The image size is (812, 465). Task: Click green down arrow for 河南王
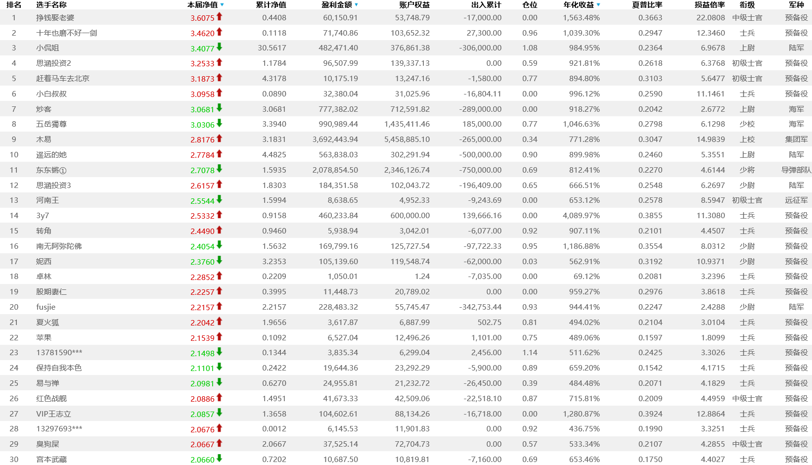coord(219,199)
